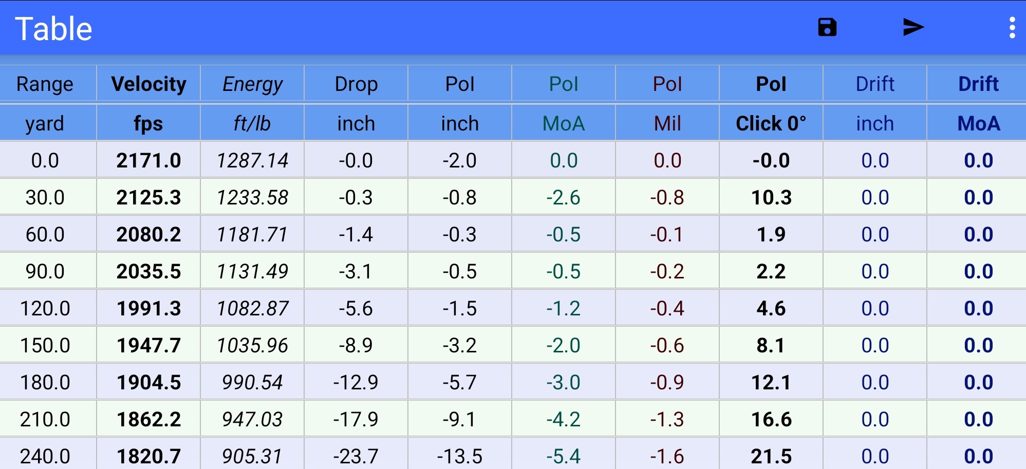Select the 210.0 yard range cell

coord(45,419)
